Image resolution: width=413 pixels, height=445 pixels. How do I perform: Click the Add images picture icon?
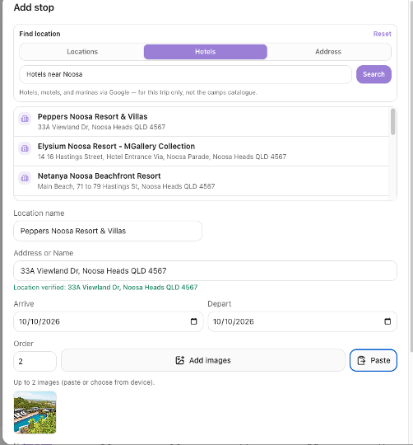coord(180,360)
